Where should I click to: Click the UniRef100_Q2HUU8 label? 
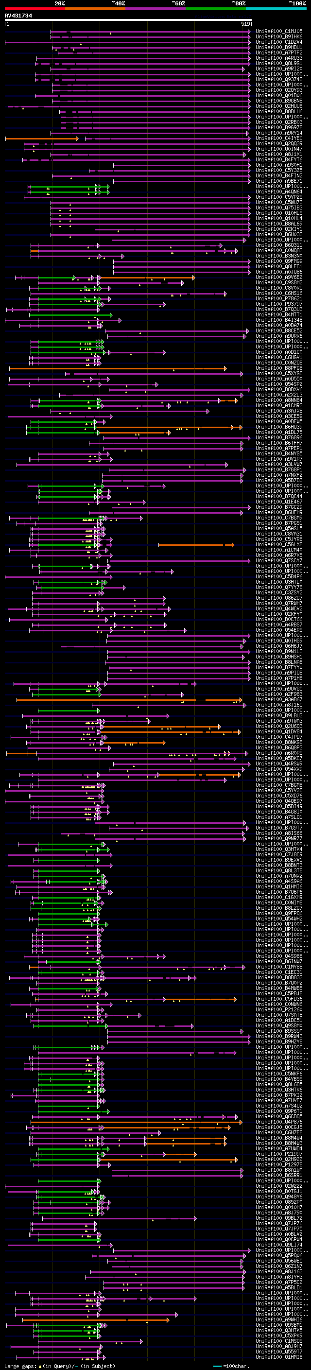tap(279, 106)
